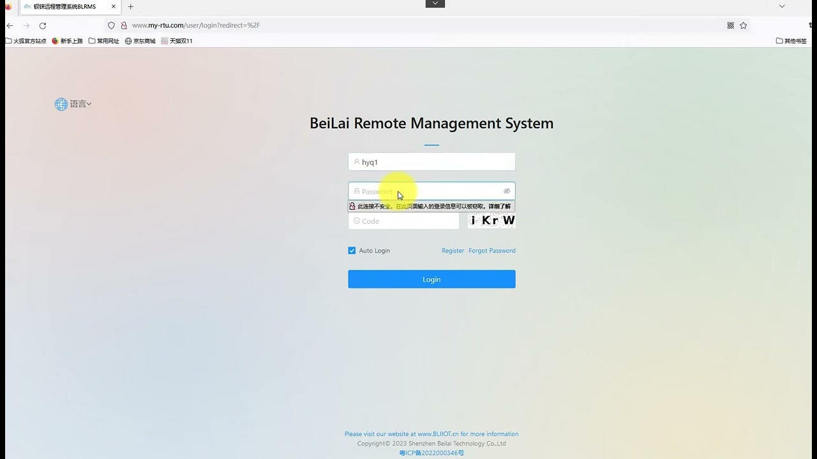
Task: Click 详细了解 in the insecure connection warning
Action: (500, 207)
